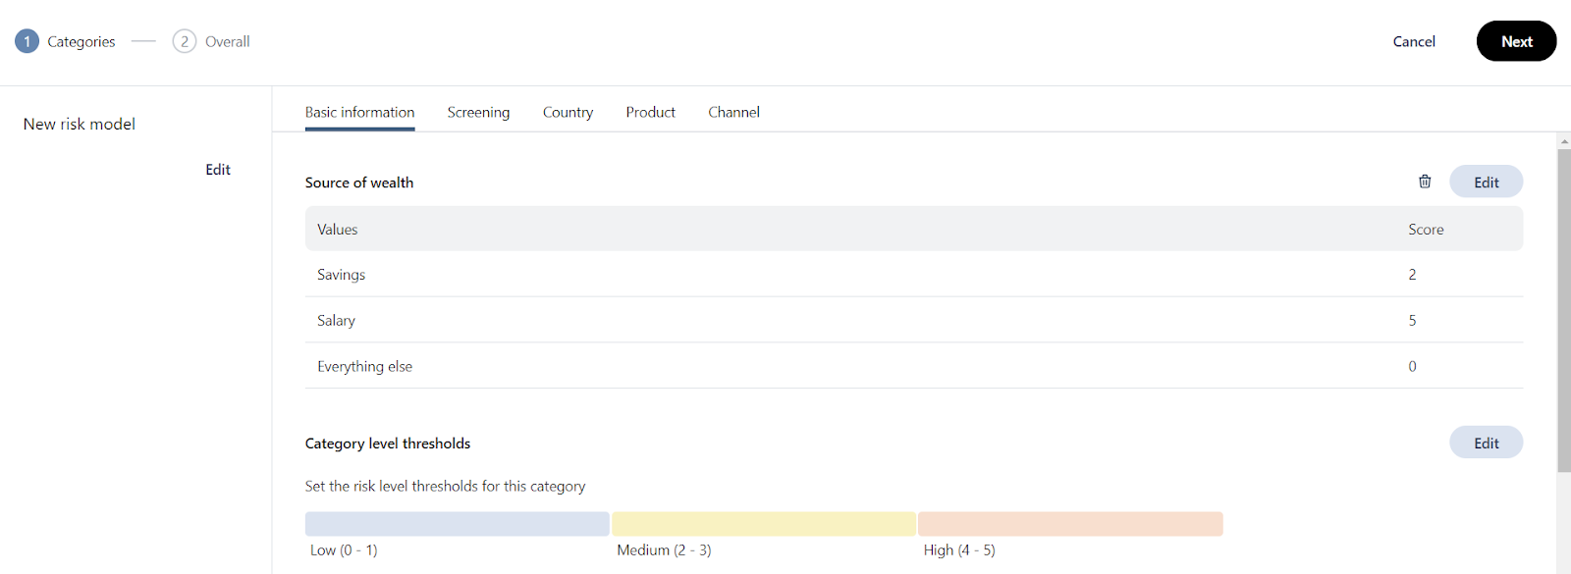Click Edit under New risk model
Image resolution: width=1571 pixels, height=574 pixels.
coord(218,170)
